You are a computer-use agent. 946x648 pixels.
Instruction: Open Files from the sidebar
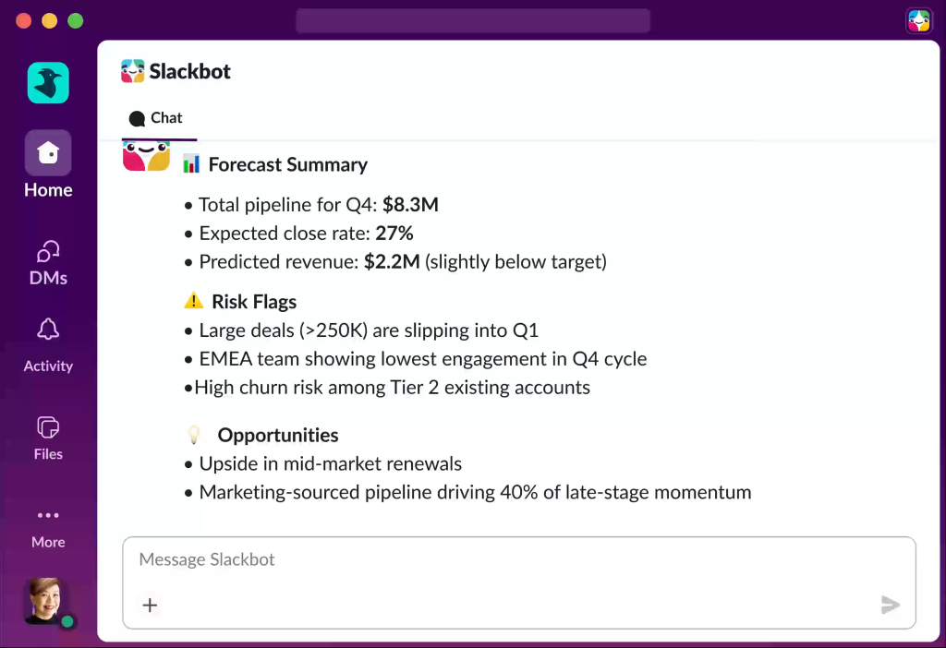pyautogui.click(x=47, y=425)
